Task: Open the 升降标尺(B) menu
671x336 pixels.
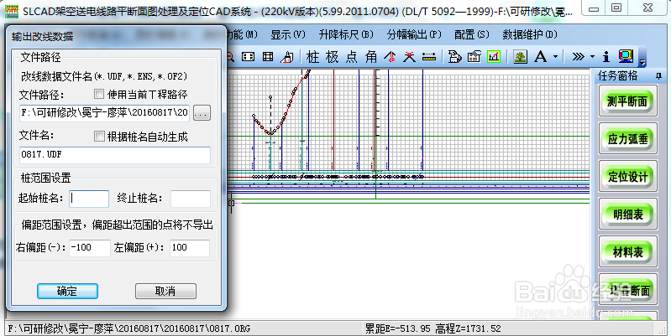Action: pos(346,34)
